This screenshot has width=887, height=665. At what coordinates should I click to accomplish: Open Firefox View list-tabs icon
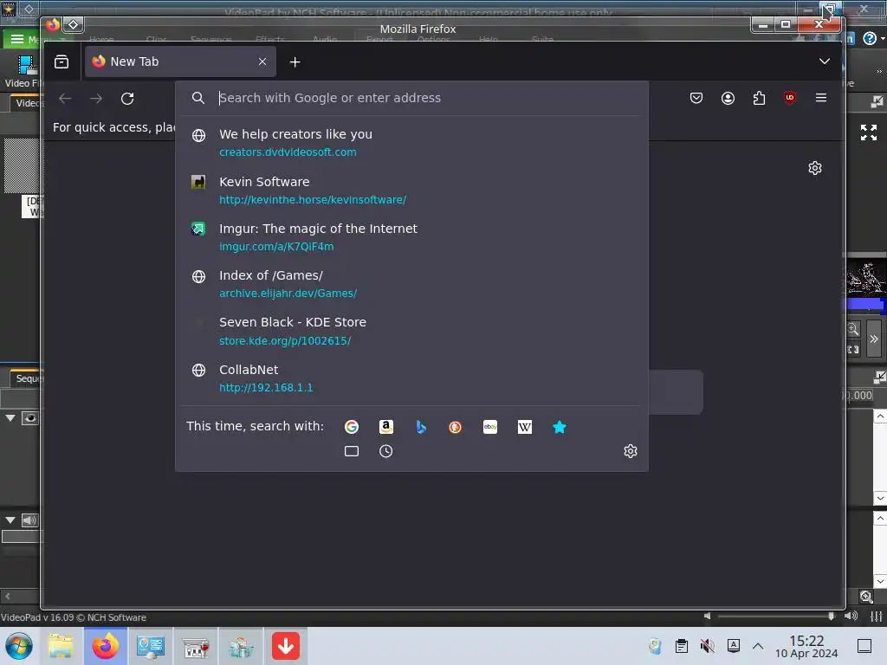pyautogui.click(x=62, y=61)
